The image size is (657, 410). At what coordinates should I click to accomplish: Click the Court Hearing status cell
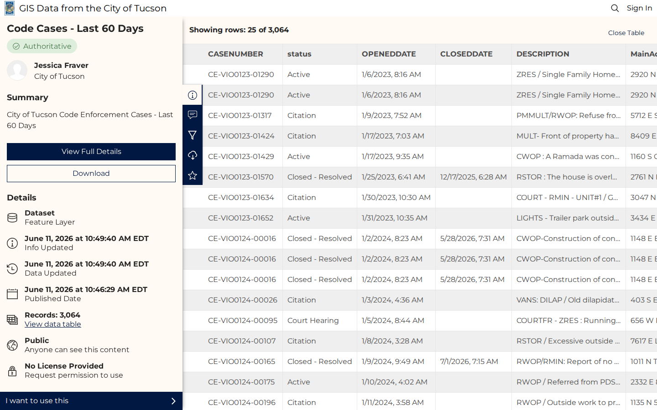tap(313, 321)
